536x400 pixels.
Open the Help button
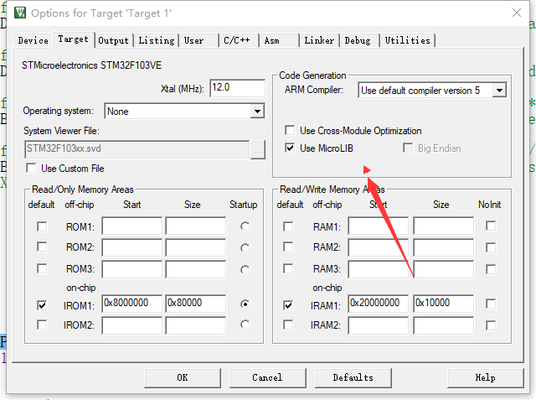click(485, 377)
